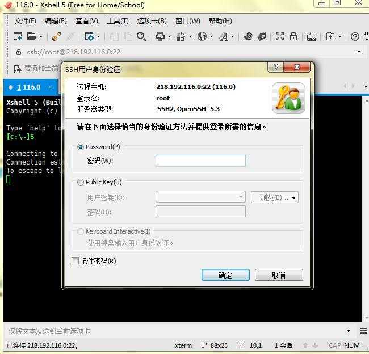Open the 工具(T) menu
The image size is (369, 354).
118,21
